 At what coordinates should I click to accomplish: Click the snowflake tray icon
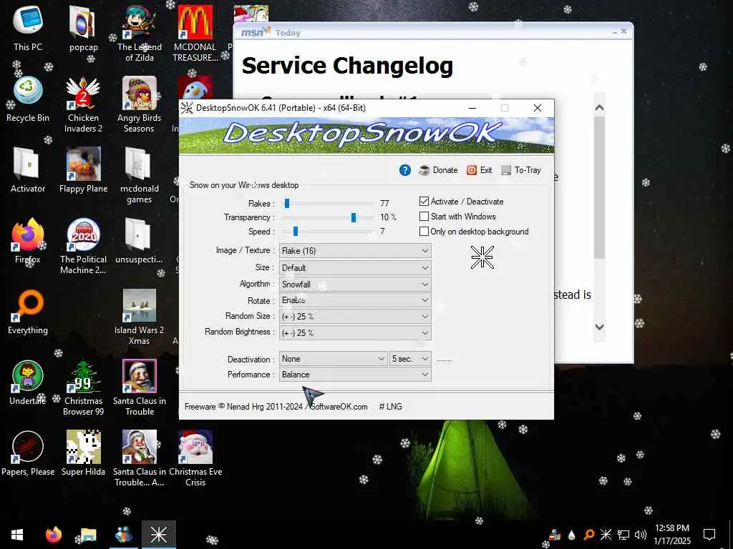click(x=606, y=535)
